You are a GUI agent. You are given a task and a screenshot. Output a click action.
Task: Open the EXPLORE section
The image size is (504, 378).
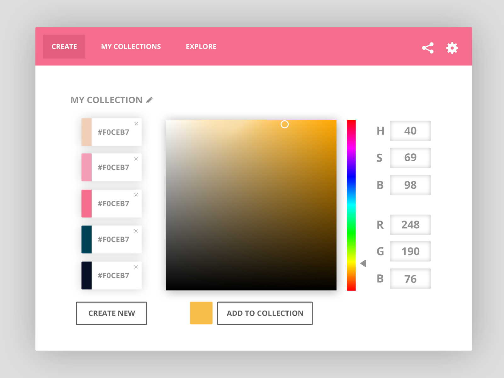[x=201, y=46]
